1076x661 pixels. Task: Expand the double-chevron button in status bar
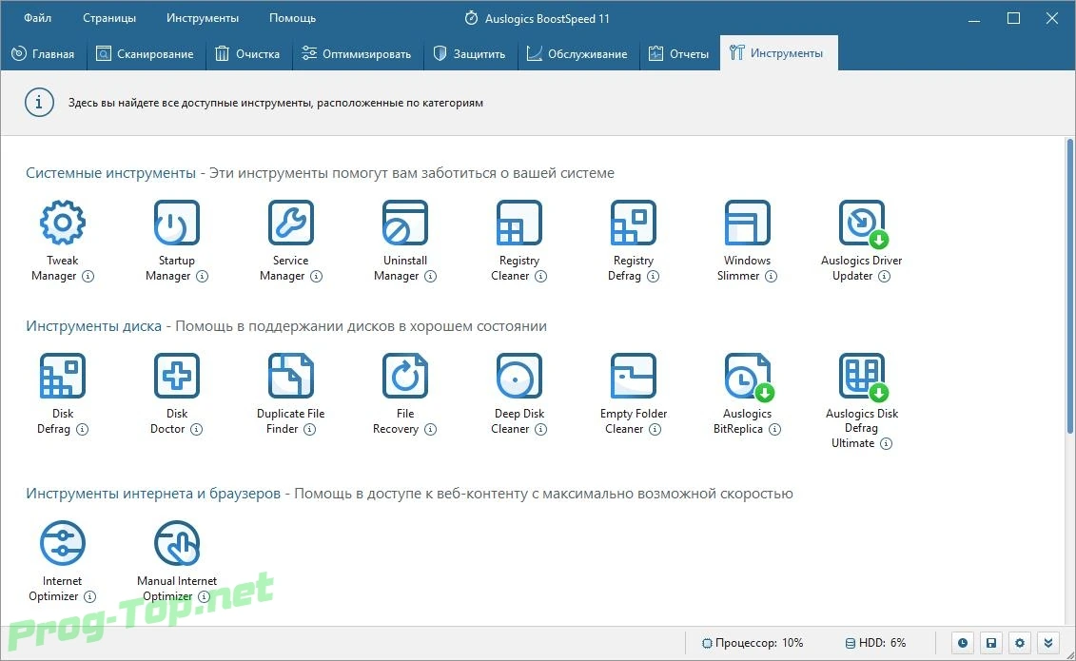tap(1047, 643)
